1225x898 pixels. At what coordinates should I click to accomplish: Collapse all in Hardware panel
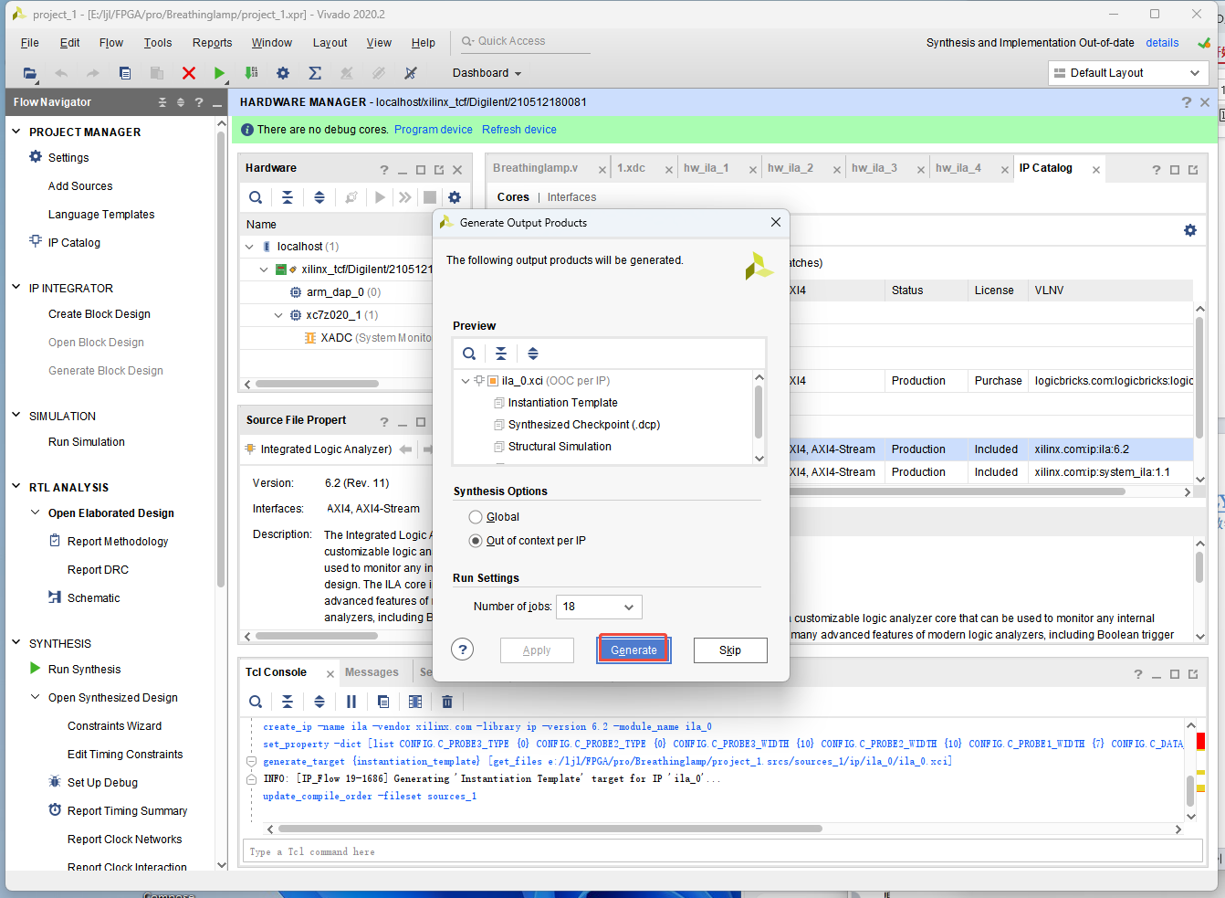click(x=288, y=197)
